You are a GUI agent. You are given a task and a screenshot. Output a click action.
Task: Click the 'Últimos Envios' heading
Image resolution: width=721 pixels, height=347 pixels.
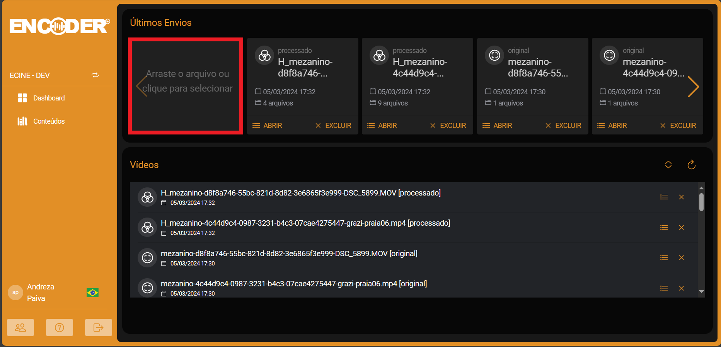(161, 22)
